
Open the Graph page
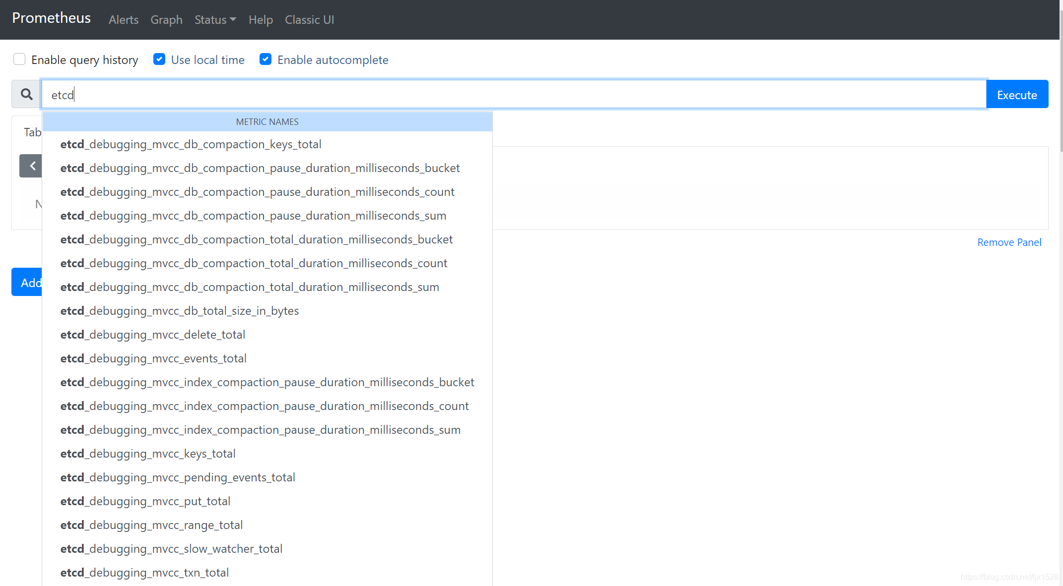[167, 20]
